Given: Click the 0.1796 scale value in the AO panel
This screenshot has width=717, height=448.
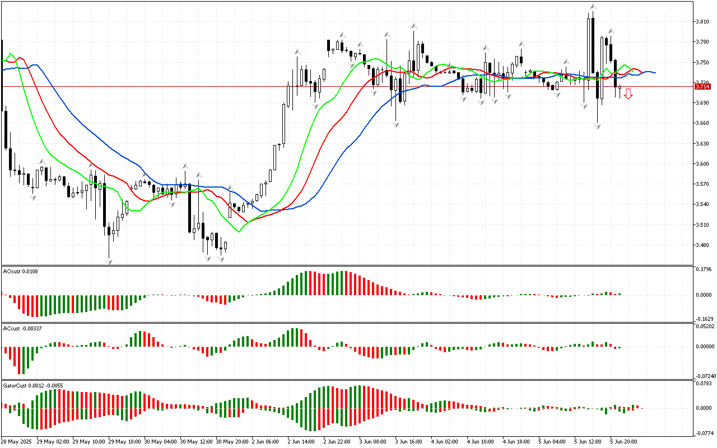Looking at the screenshot, I should point(703,269).
